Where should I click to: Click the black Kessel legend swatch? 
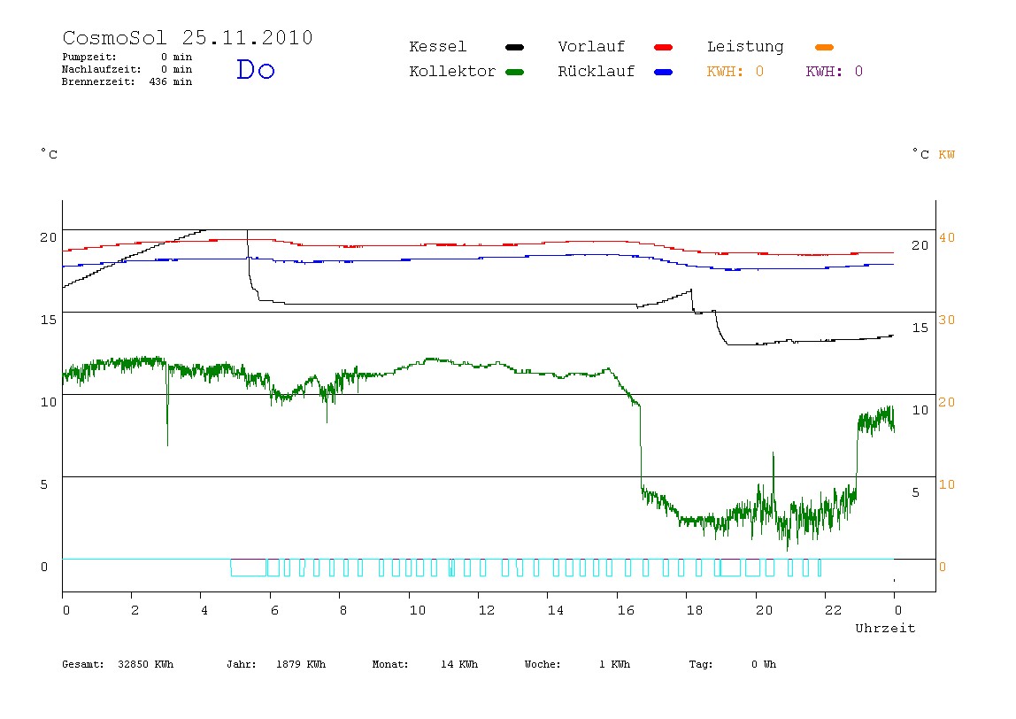(x=514, y=47)
